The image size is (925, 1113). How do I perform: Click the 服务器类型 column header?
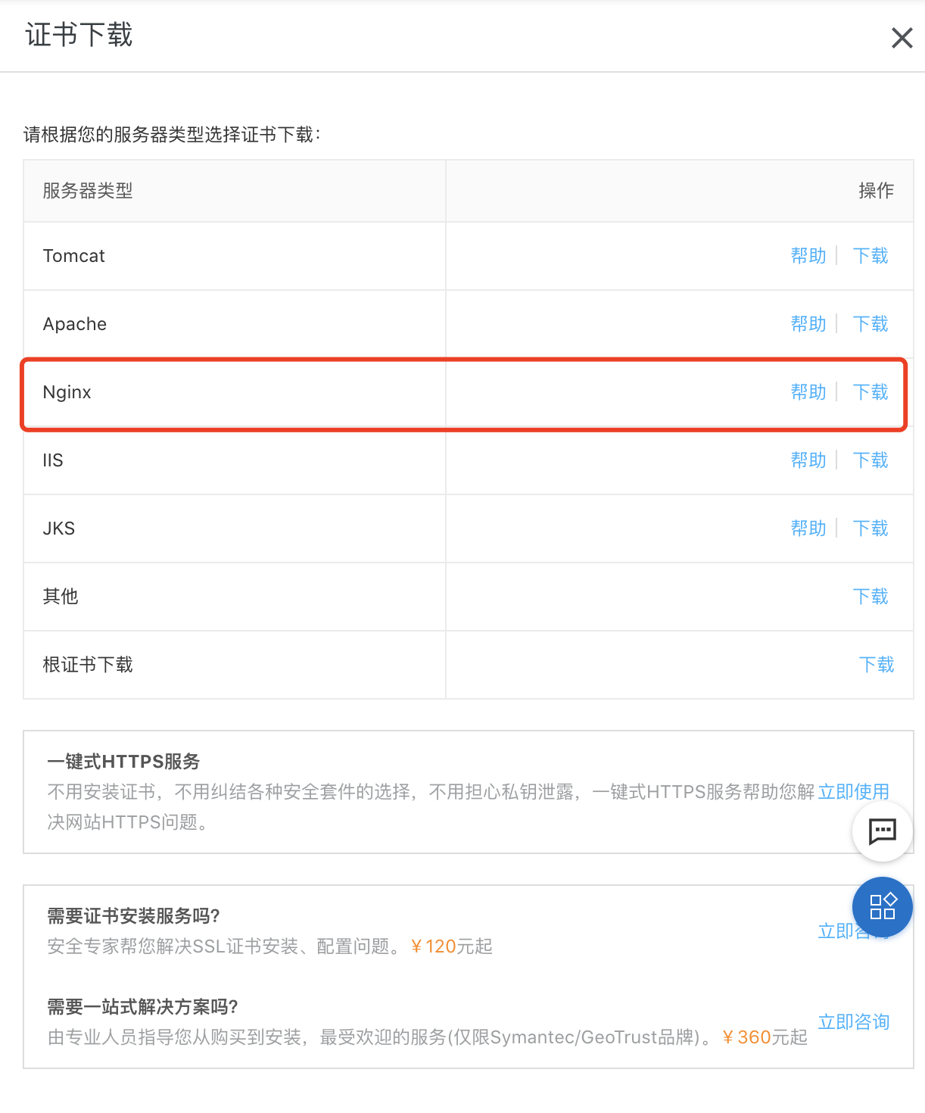pos(88,191)
